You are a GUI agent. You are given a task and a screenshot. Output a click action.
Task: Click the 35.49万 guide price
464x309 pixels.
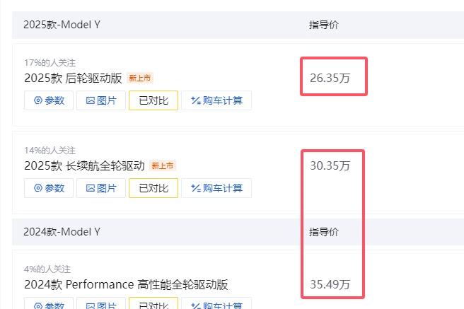pyautogui.click(x=330, y=285)
